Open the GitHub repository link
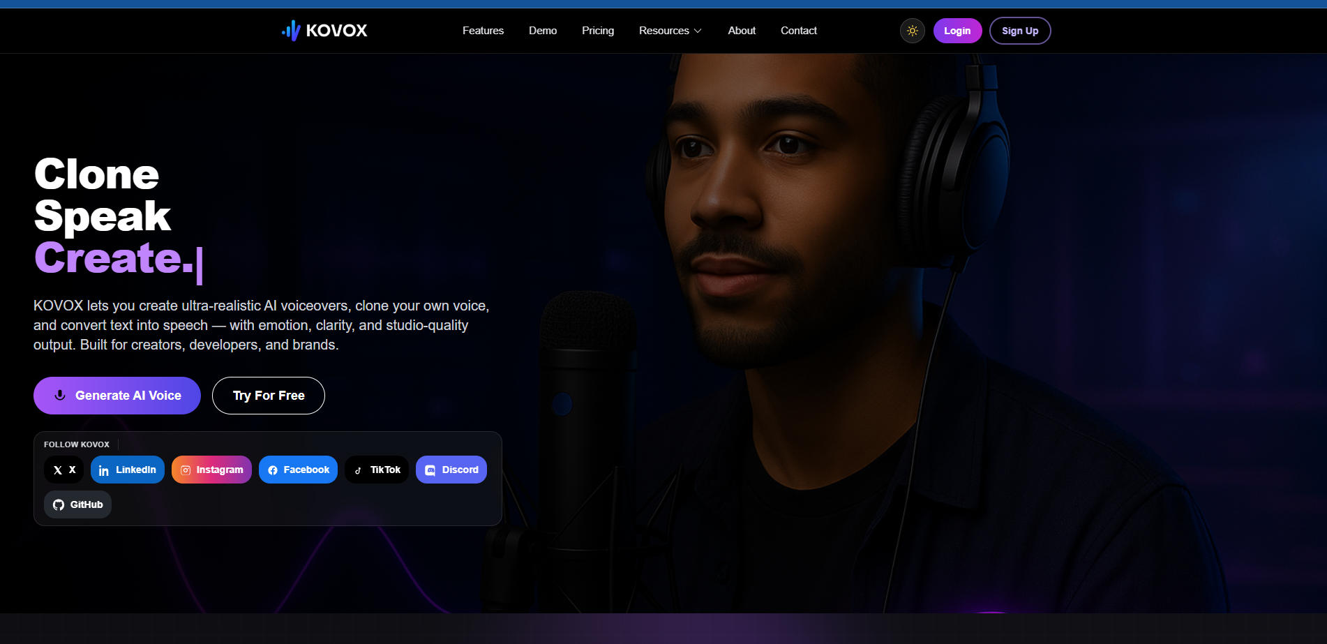The height and width of the screenshot is (644, 1327). click(x=77, y=504)
